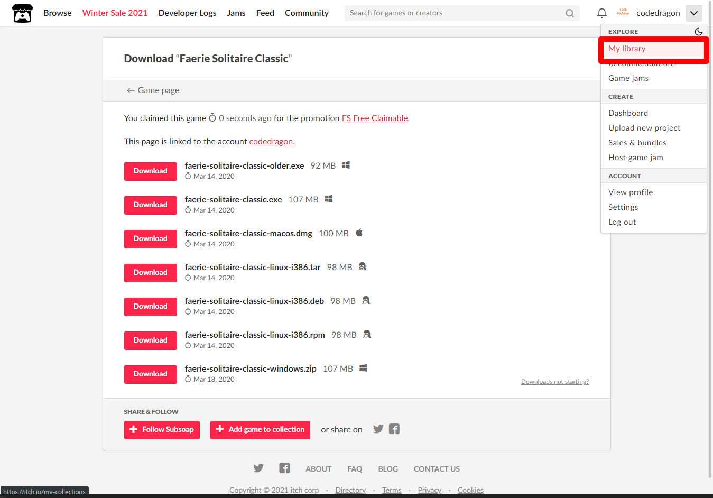Image resolution: width=713 pixels, height=498 pixels.
Task: Open BLOG footer link
Action: pos(388,469)
